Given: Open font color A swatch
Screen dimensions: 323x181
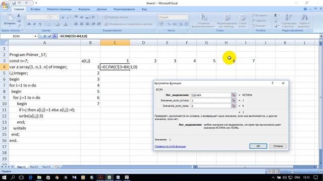Looking at the screenshot, I should [x=66, y=24].
